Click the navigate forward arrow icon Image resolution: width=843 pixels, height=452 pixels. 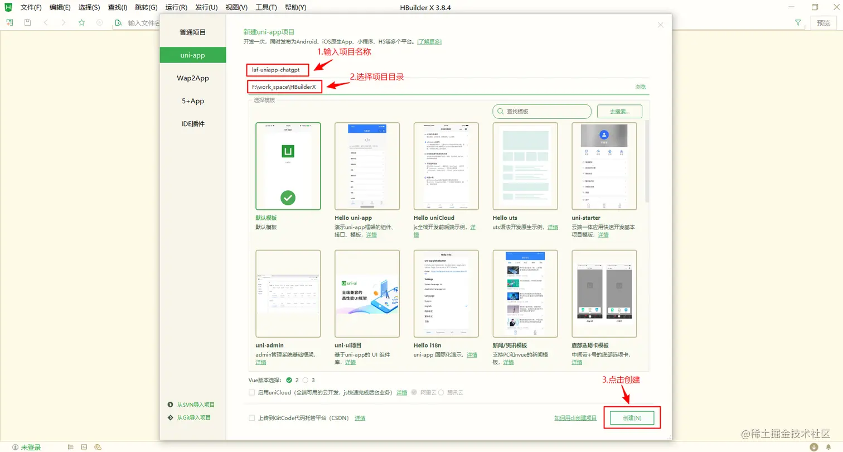coord(64,22)
